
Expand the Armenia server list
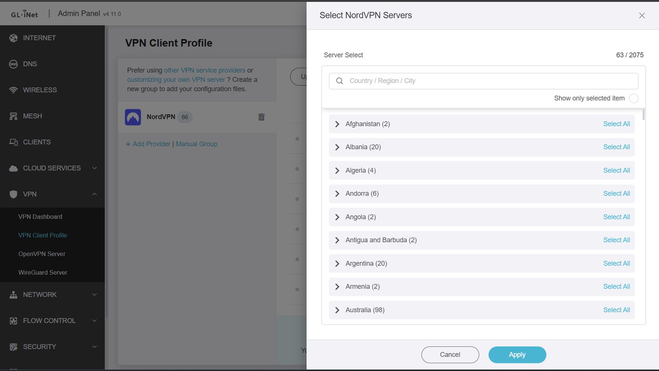coord(337,287)
